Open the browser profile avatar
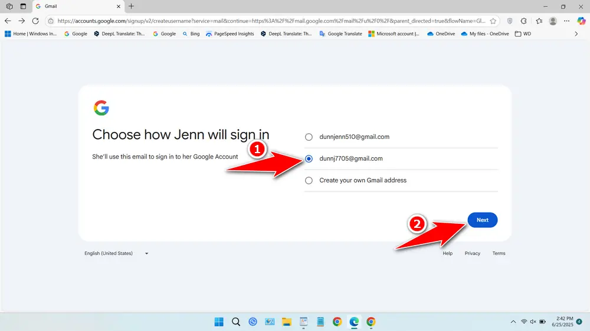The image size is (590, 331). (x=553, y=21)
